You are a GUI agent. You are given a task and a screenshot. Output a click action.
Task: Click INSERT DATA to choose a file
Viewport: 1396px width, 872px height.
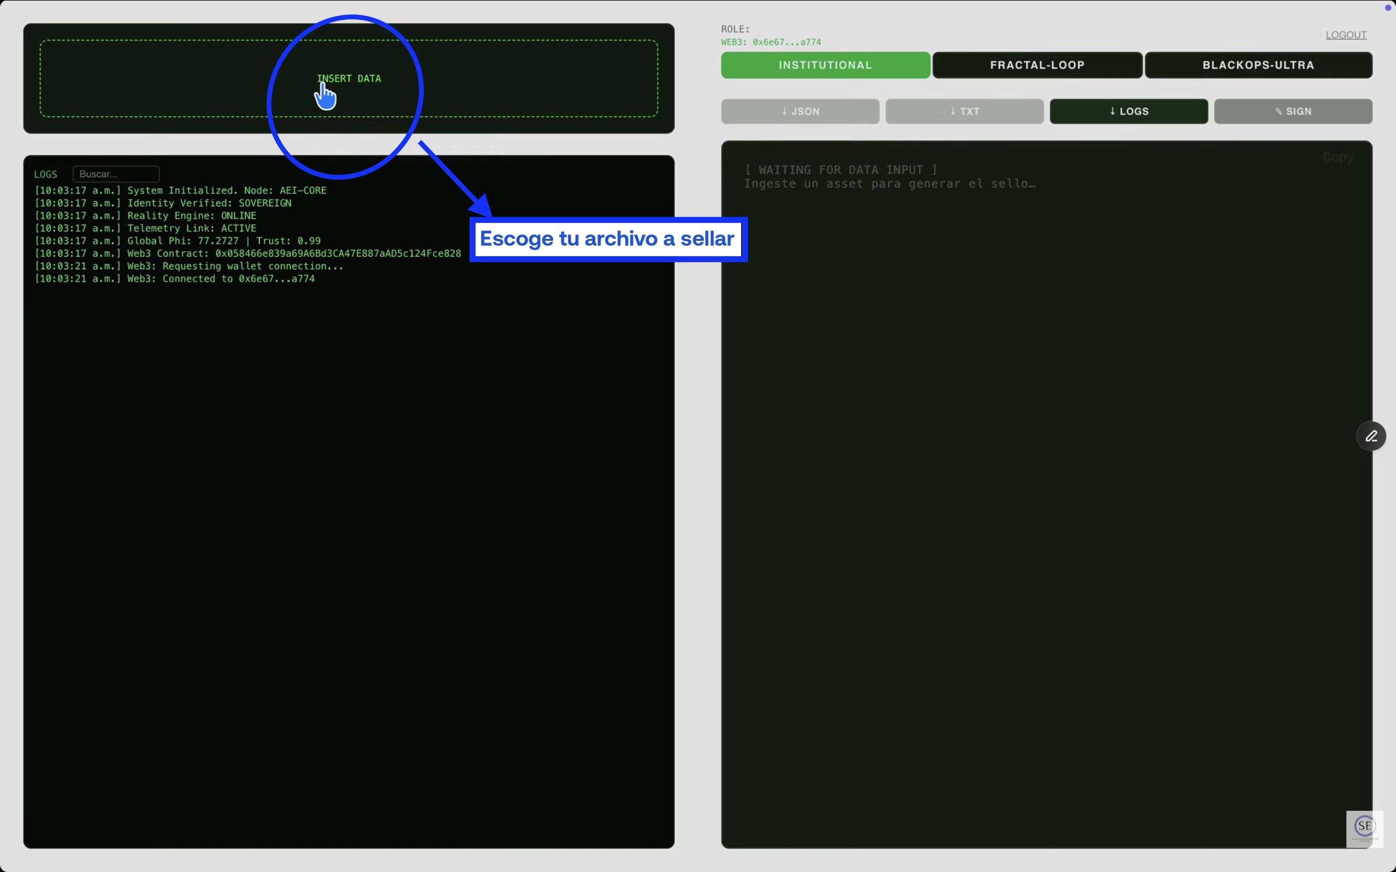349,78
